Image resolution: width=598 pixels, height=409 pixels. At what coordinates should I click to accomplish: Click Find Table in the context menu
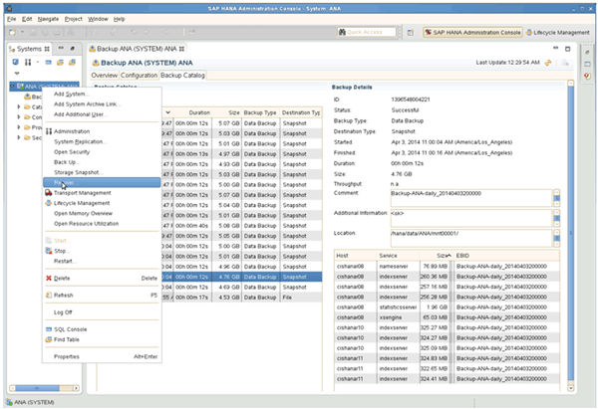[66, 339]
